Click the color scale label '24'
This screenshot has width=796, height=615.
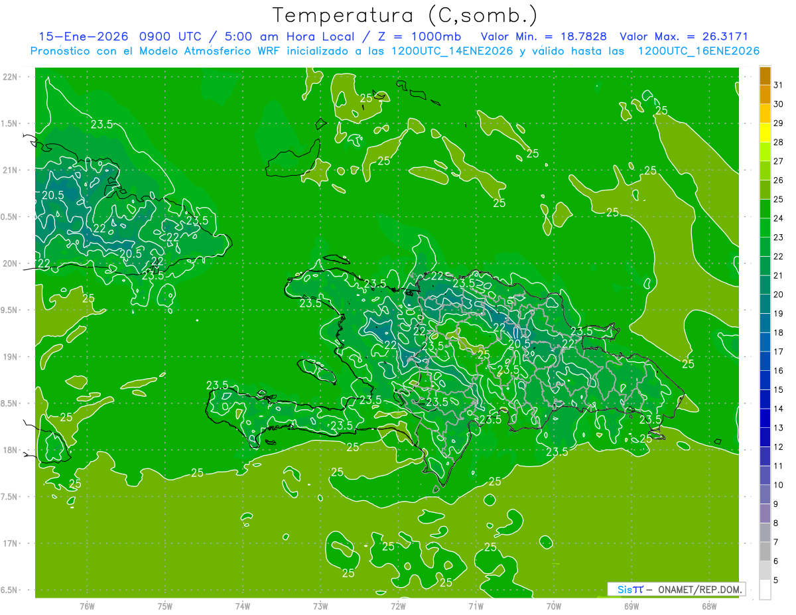pos(779,218)
